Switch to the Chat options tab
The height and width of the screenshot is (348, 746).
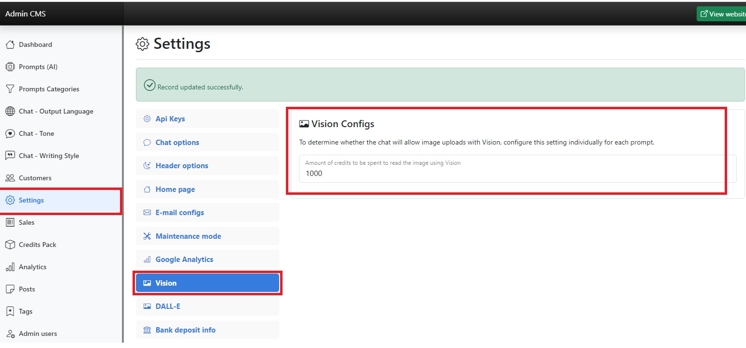[x=177, y=143]
